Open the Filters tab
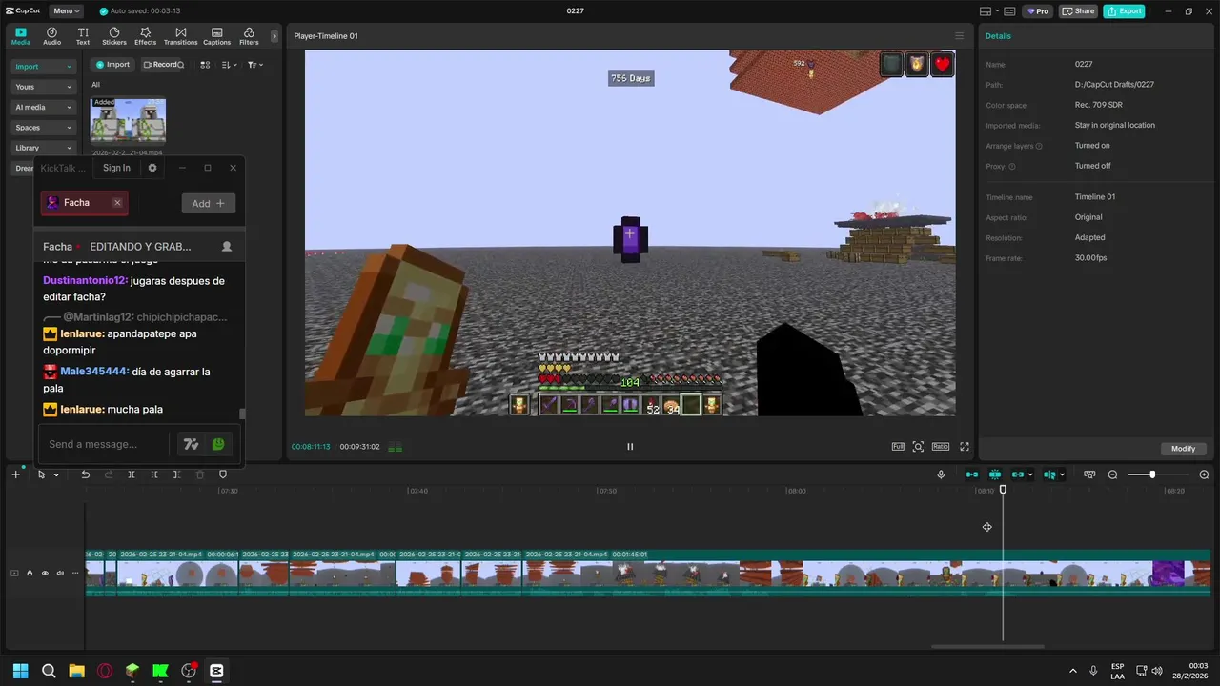 pos(249,36)
